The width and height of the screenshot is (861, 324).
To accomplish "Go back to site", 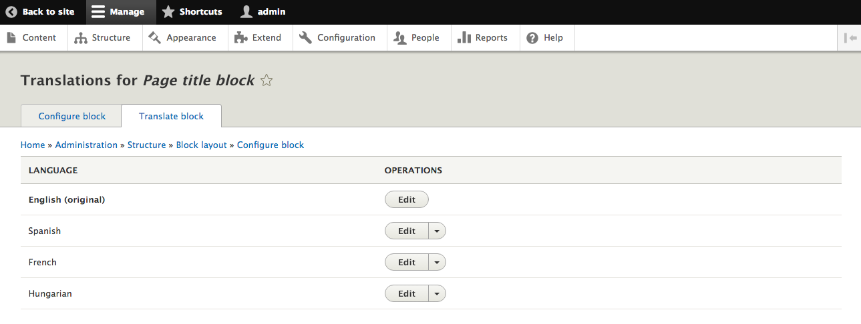I will click(40, 12).
